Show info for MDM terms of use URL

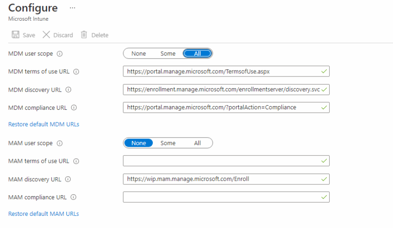(76, 72)
